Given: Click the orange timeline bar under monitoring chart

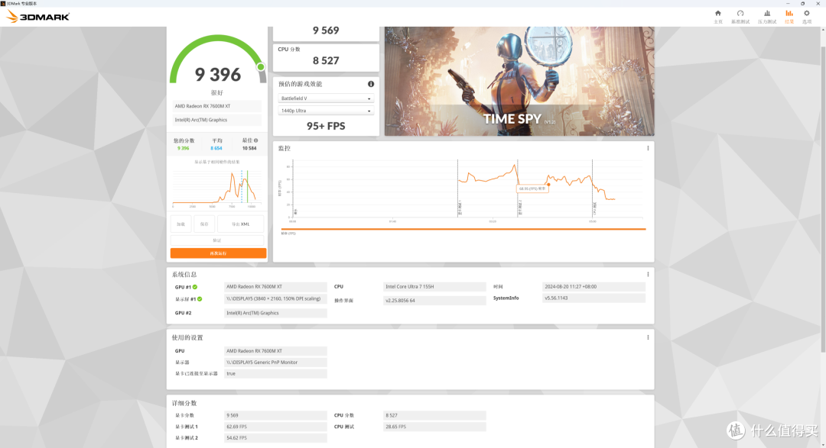Looking at the screenshot, I should 463,229.
